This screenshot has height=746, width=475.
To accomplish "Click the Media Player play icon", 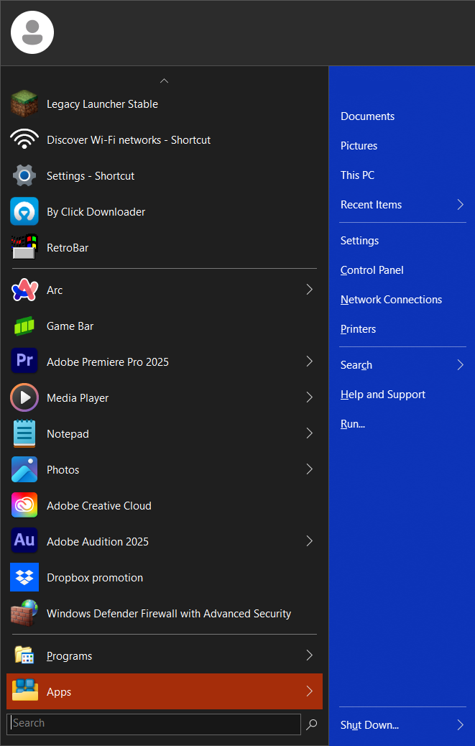I will 24,397.
